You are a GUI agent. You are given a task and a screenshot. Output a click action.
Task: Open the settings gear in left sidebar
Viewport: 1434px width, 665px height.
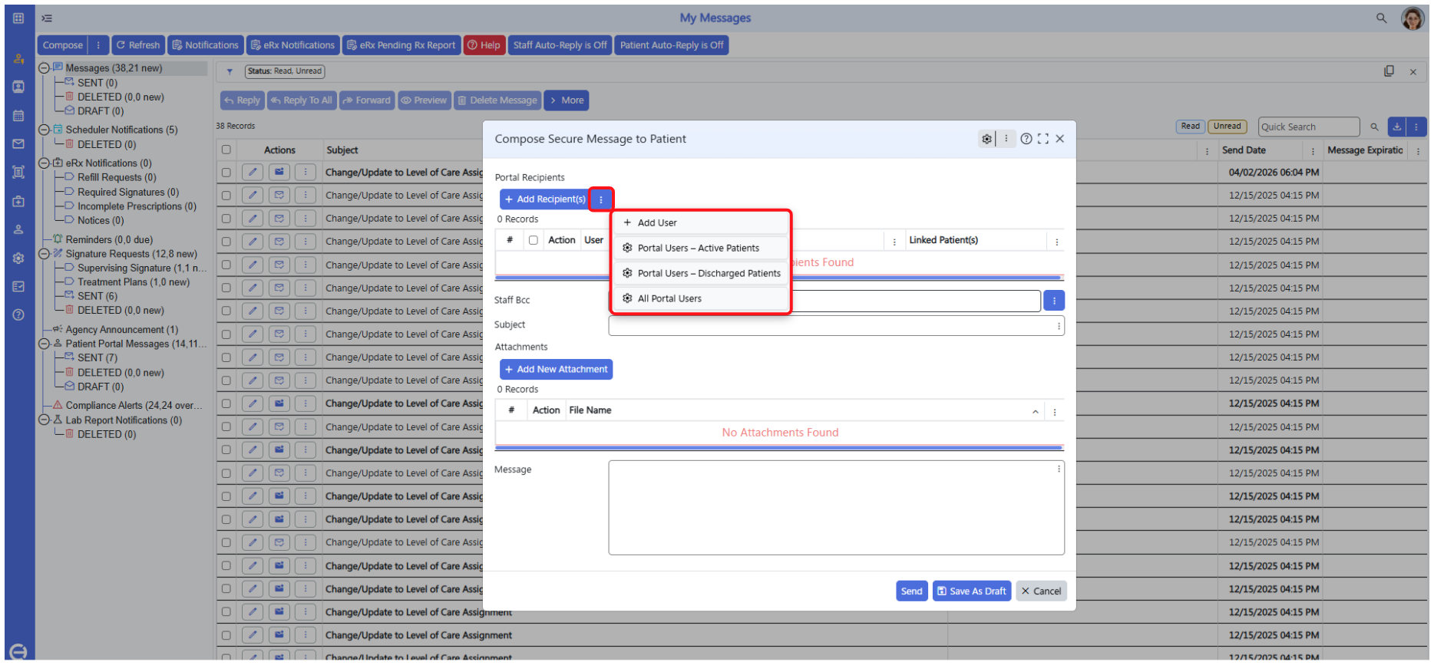[18, 258]
